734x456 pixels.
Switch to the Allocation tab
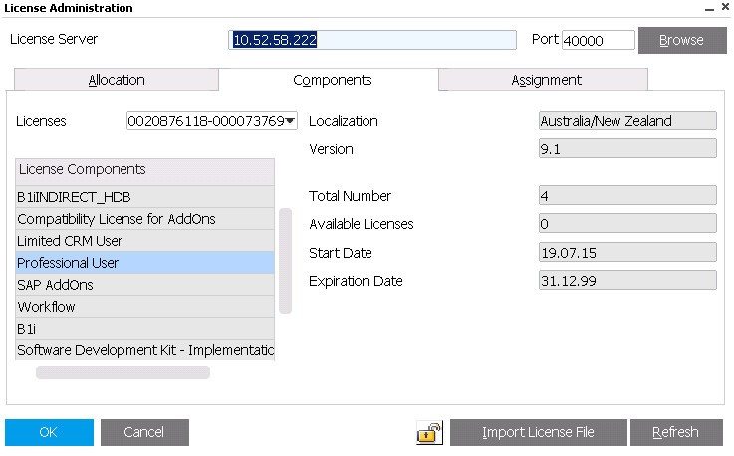point(117,80)
